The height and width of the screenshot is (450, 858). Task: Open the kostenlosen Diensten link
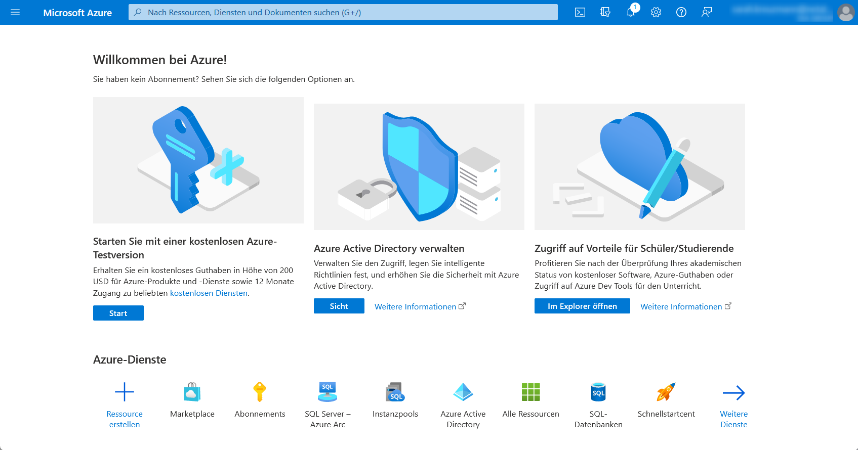click(x=209, y=293)
